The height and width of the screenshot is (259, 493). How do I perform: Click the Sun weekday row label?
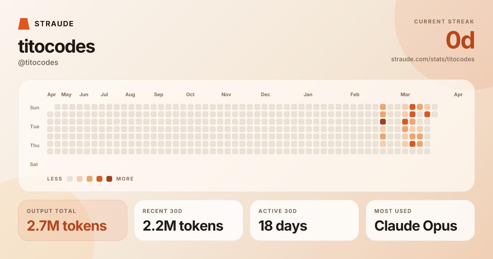point(35,108)
